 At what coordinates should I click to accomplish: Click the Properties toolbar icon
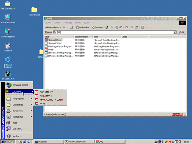click(x=137, y=27)
